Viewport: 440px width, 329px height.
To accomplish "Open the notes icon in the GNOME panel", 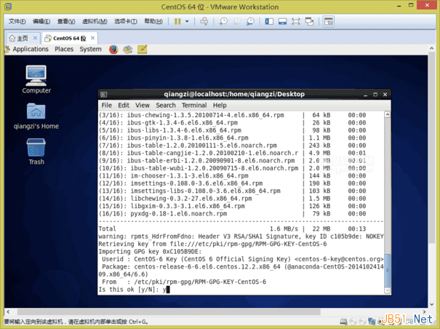I will 143,49.
